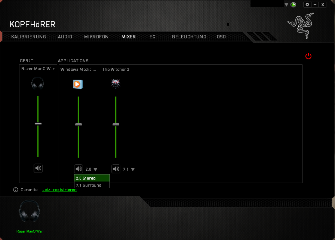Click The Witcher 3 wolf icon
The image size is (335, 240).
click(115, 84)
